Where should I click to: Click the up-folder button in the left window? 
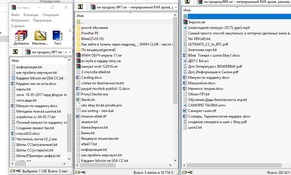coord(15,52)
